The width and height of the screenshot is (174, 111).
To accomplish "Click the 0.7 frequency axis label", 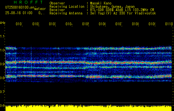I will coord(2,92).
